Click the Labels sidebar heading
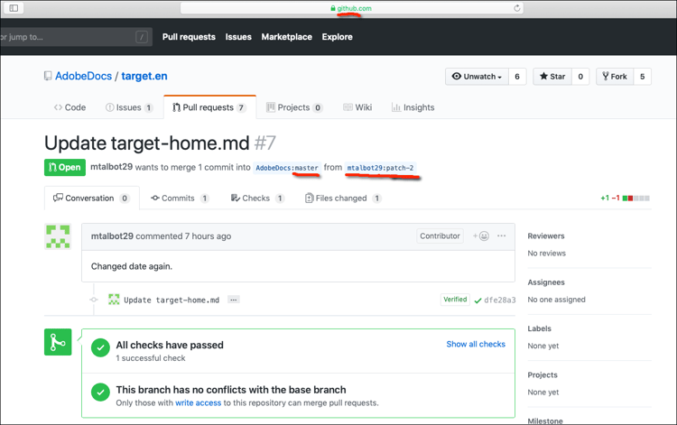This screenshot has height=425, width=677. 539,328
